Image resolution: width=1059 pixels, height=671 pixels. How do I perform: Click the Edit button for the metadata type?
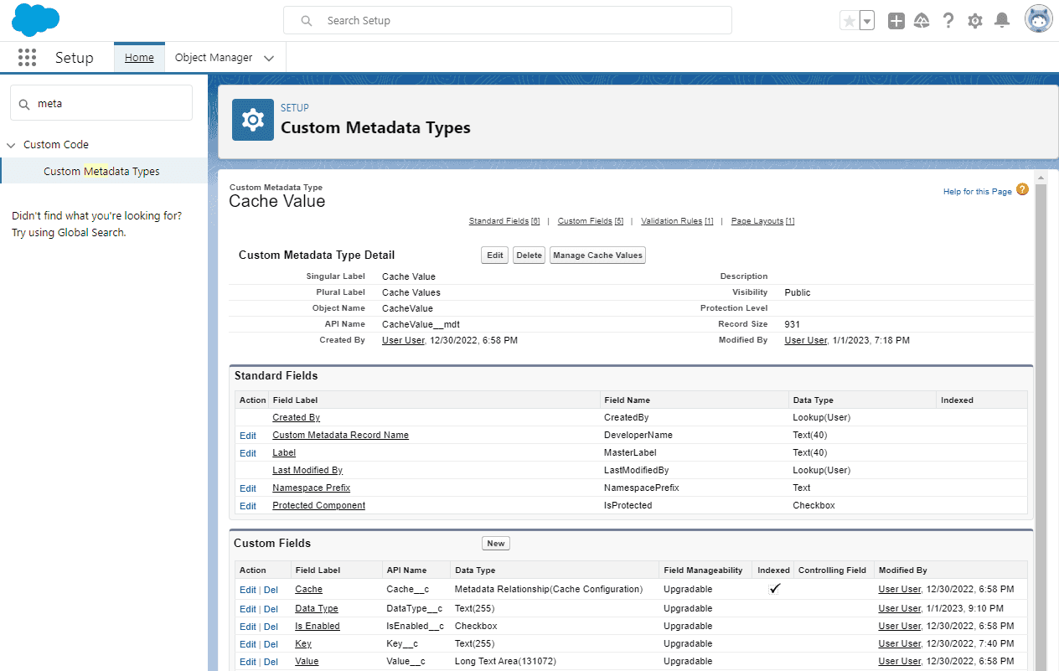(495, 255)
